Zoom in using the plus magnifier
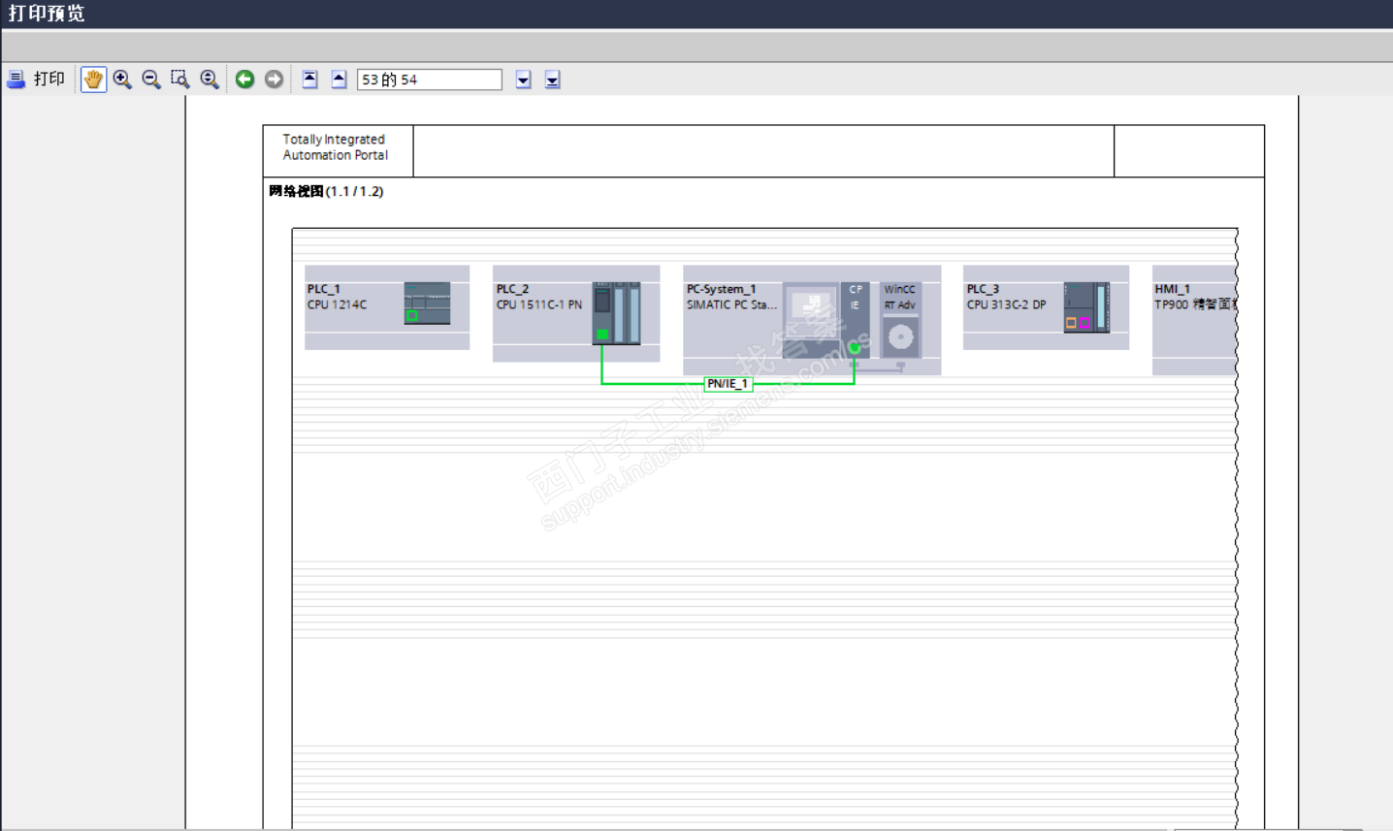The height and width of the screenshot is (831, 1393). click(x=122, y=80)
